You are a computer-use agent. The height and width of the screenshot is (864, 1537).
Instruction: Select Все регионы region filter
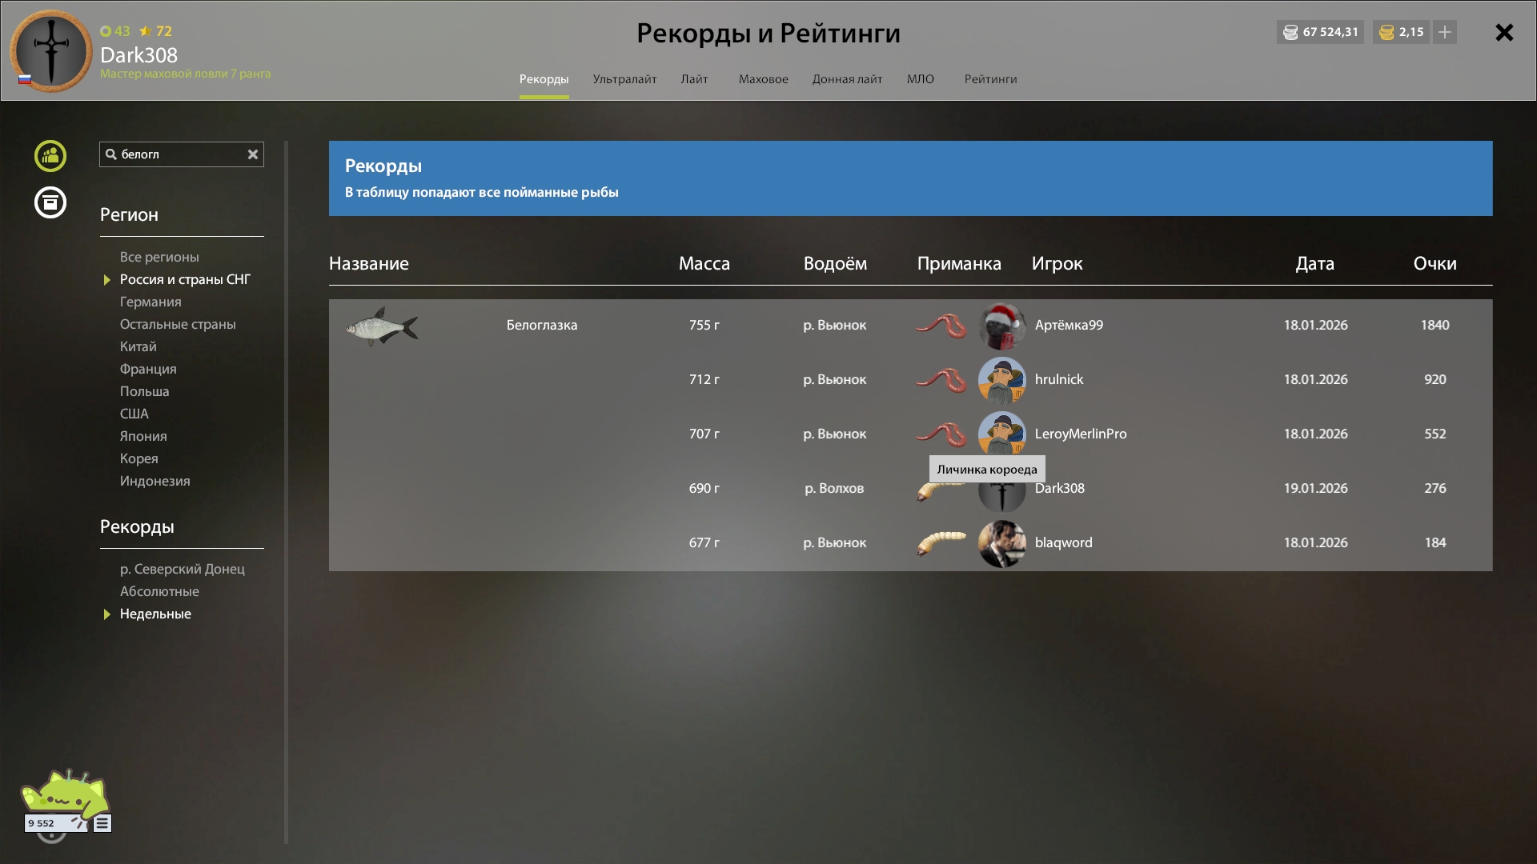pos(159,257)
